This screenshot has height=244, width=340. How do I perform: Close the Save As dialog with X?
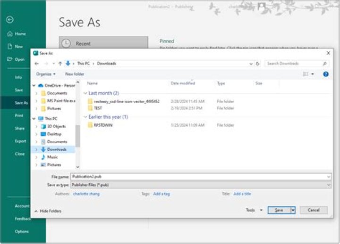coord(328,53)
